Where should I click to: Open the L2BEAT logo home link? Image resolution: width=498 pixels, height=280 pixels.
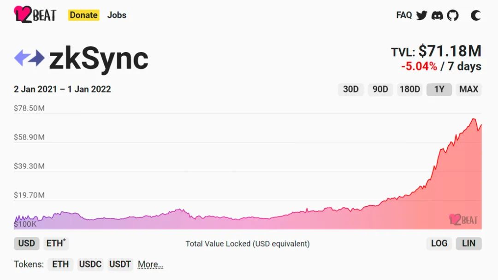click(x=35, y=15)
